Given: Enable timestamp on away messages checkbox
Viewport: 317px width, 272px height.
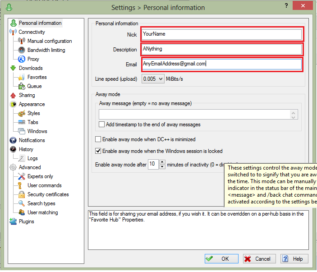Looking at the screenshot, I should coord(102,124).
